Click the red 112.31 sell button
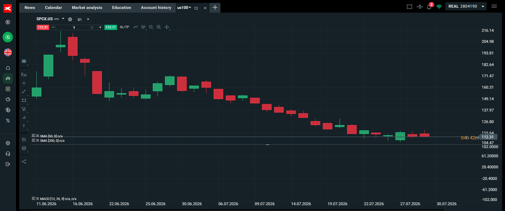The height and width of the screenshot is (211, 505). (x=43, y=27)
